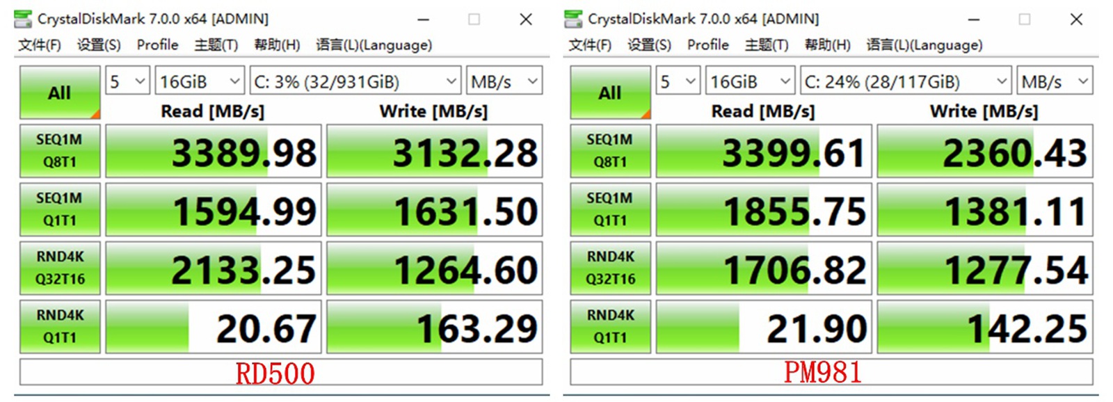Start RND4K Q1T1 test in RD500 window
Image resolution: width=1113 pixels, height=402 pixels.
pos(60,326)
